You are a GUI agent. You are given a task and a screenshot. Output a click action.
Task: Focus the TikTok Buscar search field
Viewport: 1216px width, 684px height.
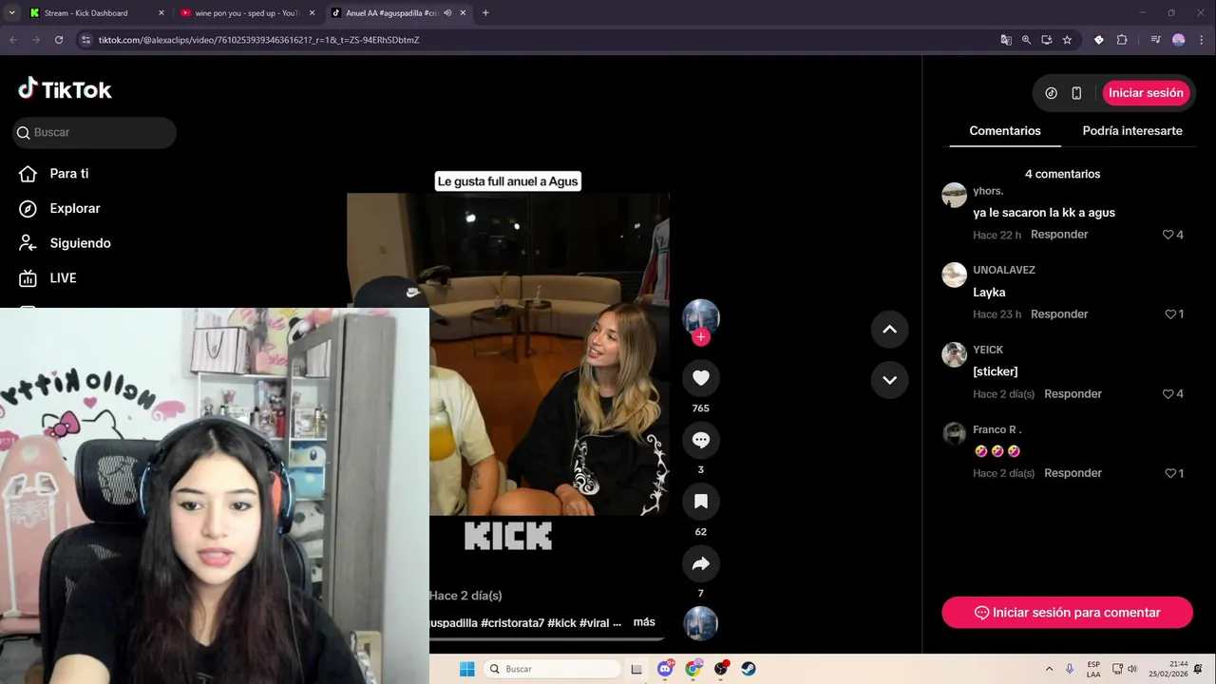[x=94, y=132]
